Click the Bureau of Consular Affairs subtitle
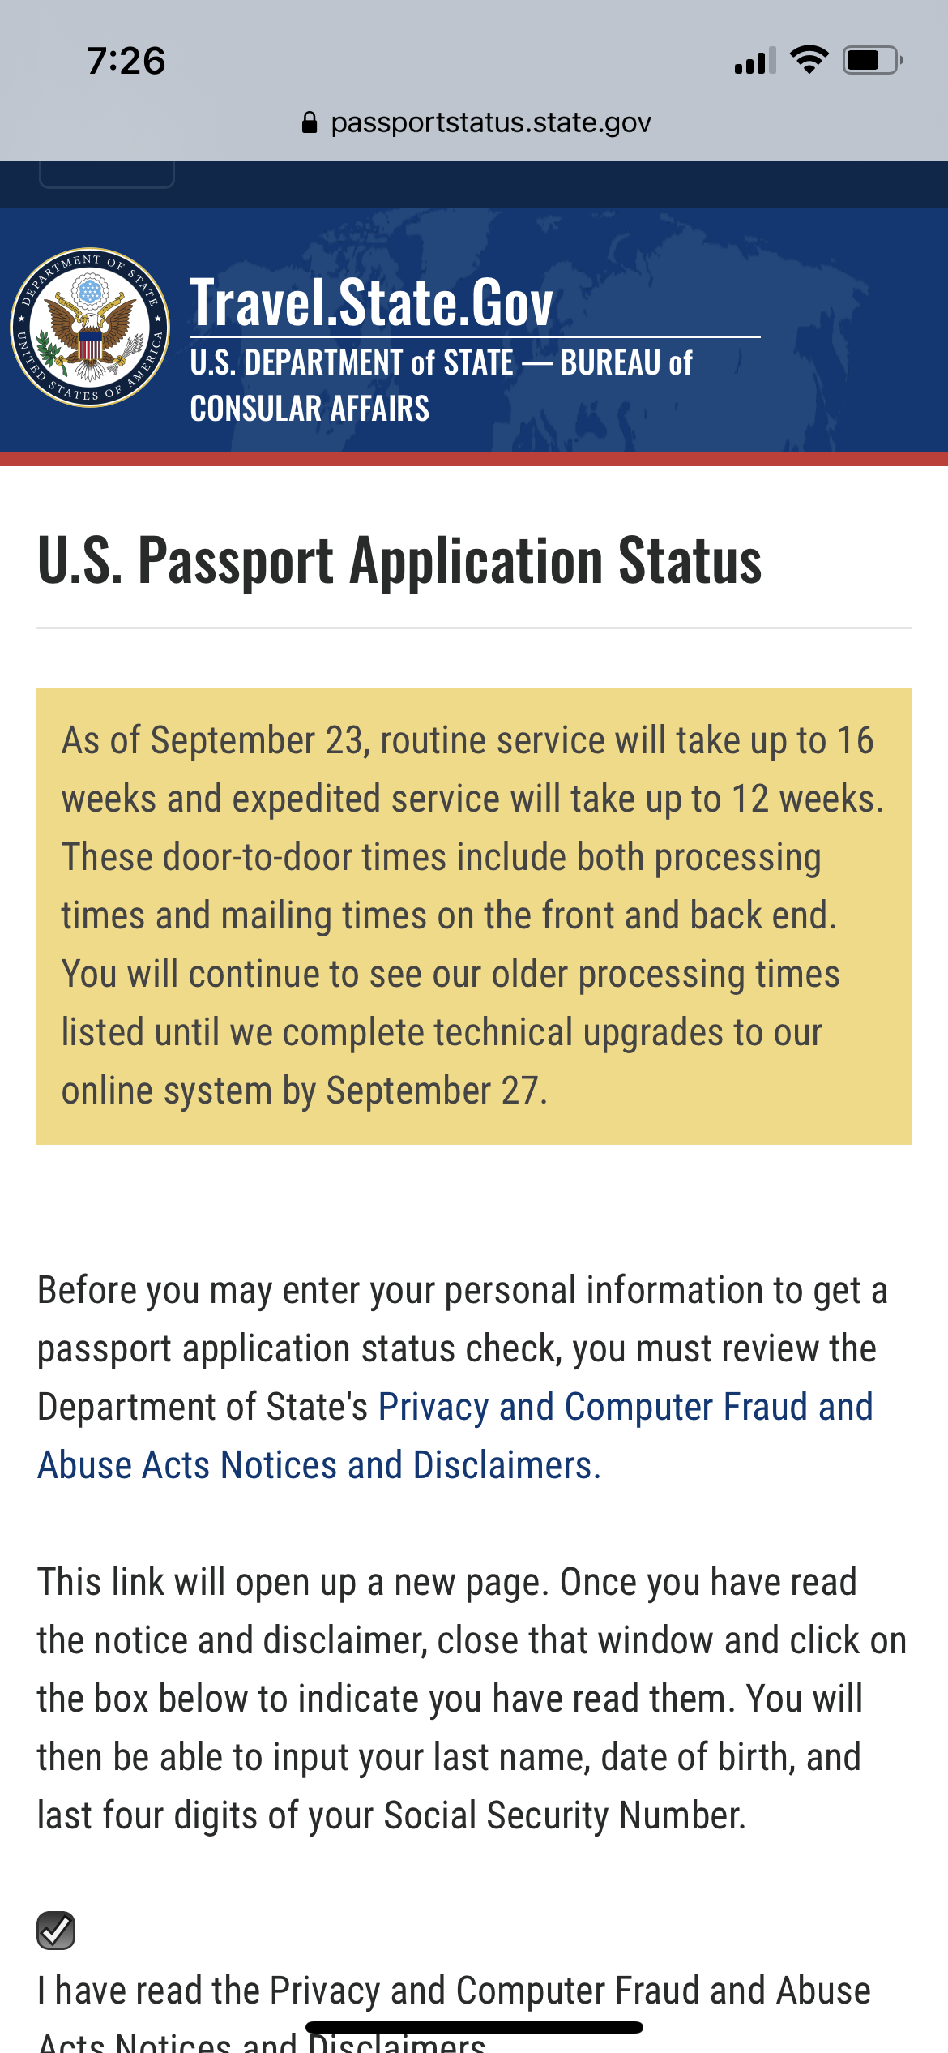Image resolution: width=948 pixels, height=2053 pixels. click(441, 385)
